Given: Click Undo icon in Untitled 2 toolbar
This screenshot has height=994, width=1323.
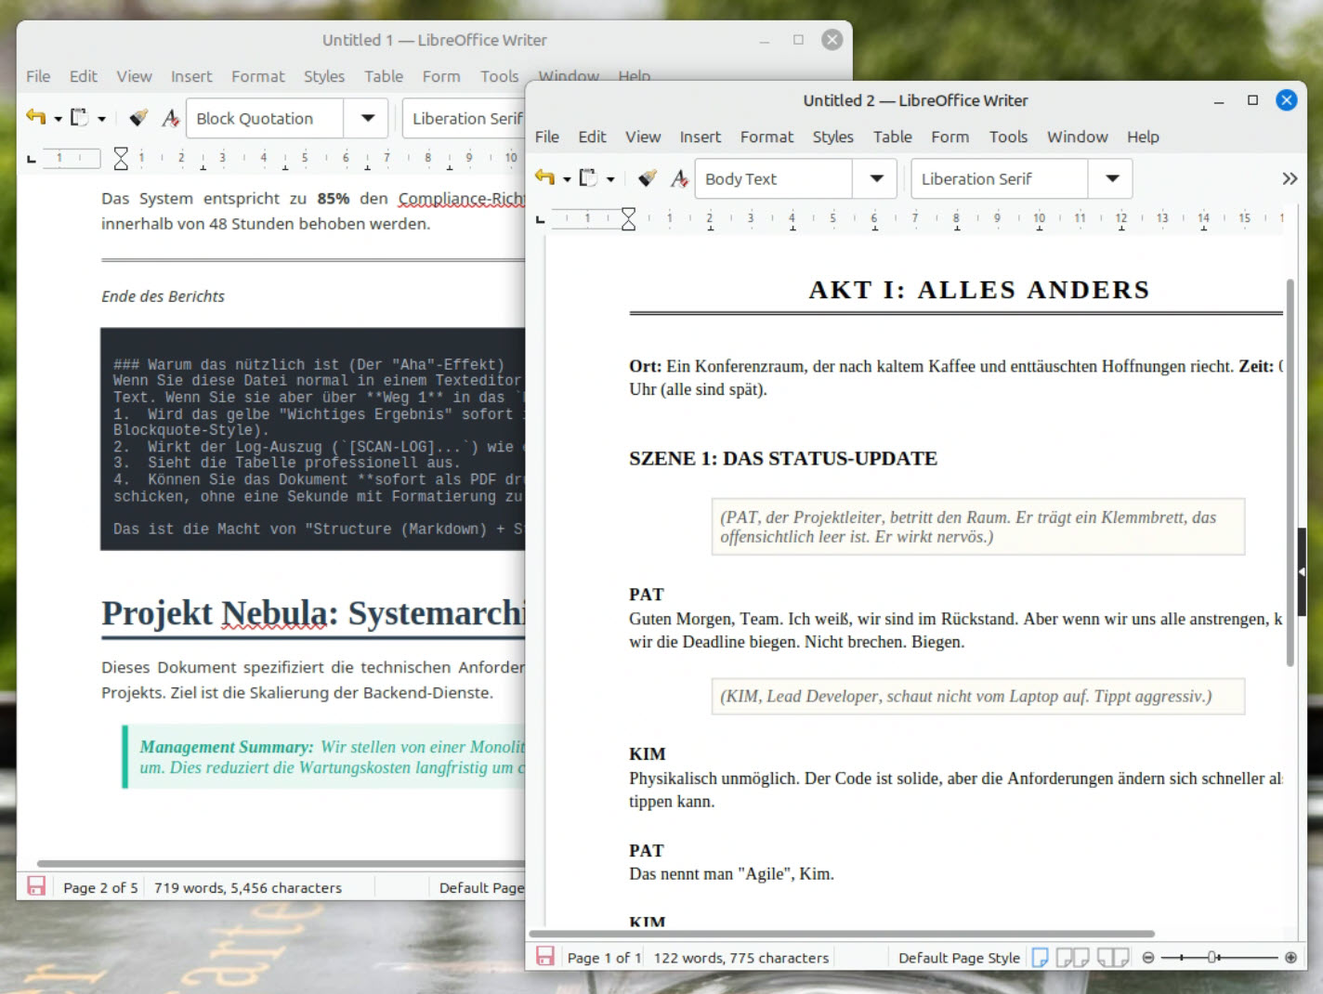Looking at the screenshot, I should [x=544, y=178].
